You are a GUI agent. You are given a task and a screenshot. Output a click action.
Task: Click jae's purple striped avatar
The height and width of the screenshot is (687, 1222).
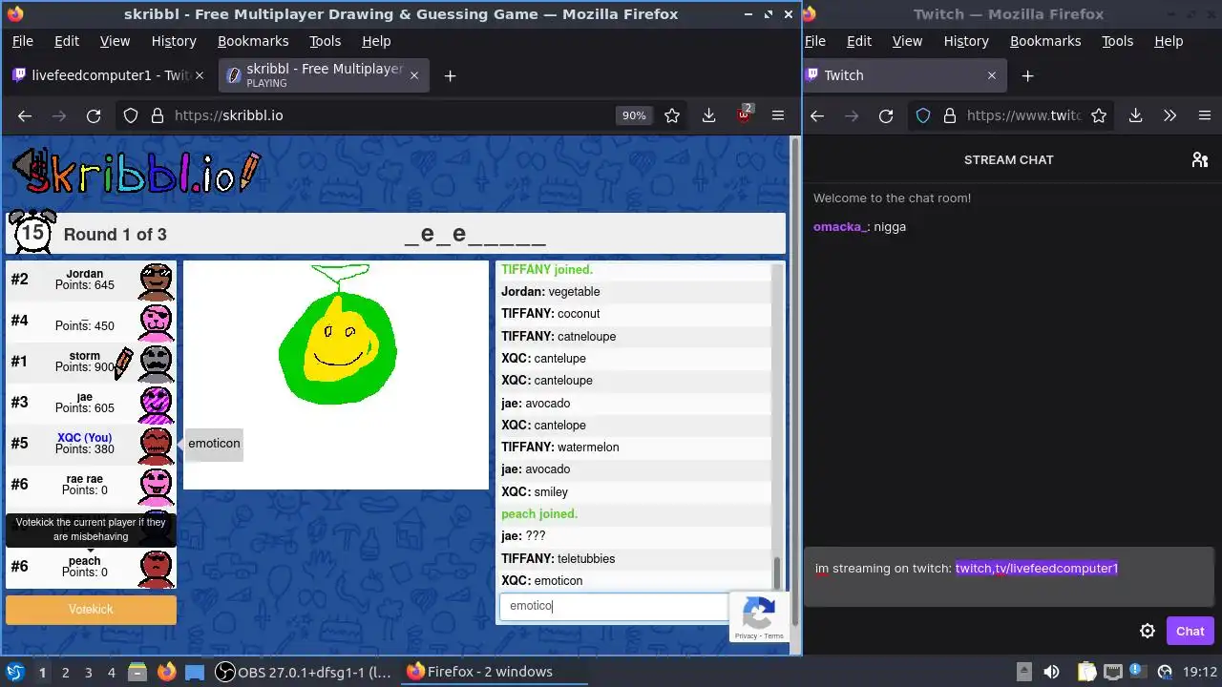pos(157,404)
